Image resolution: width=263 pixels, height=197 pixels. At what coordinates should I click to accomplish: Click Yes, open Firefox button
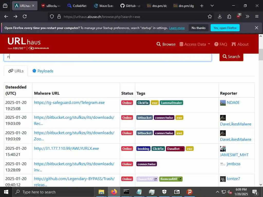[x=225, y=28]
